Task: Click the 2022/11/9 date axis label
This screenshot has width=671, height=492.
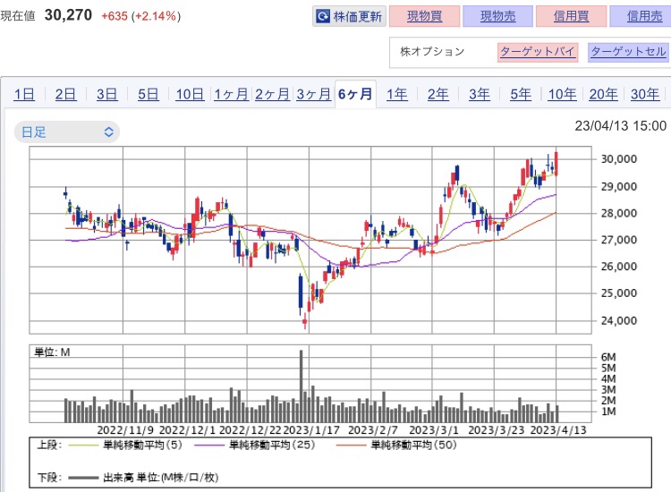Action: coord(125,430)
